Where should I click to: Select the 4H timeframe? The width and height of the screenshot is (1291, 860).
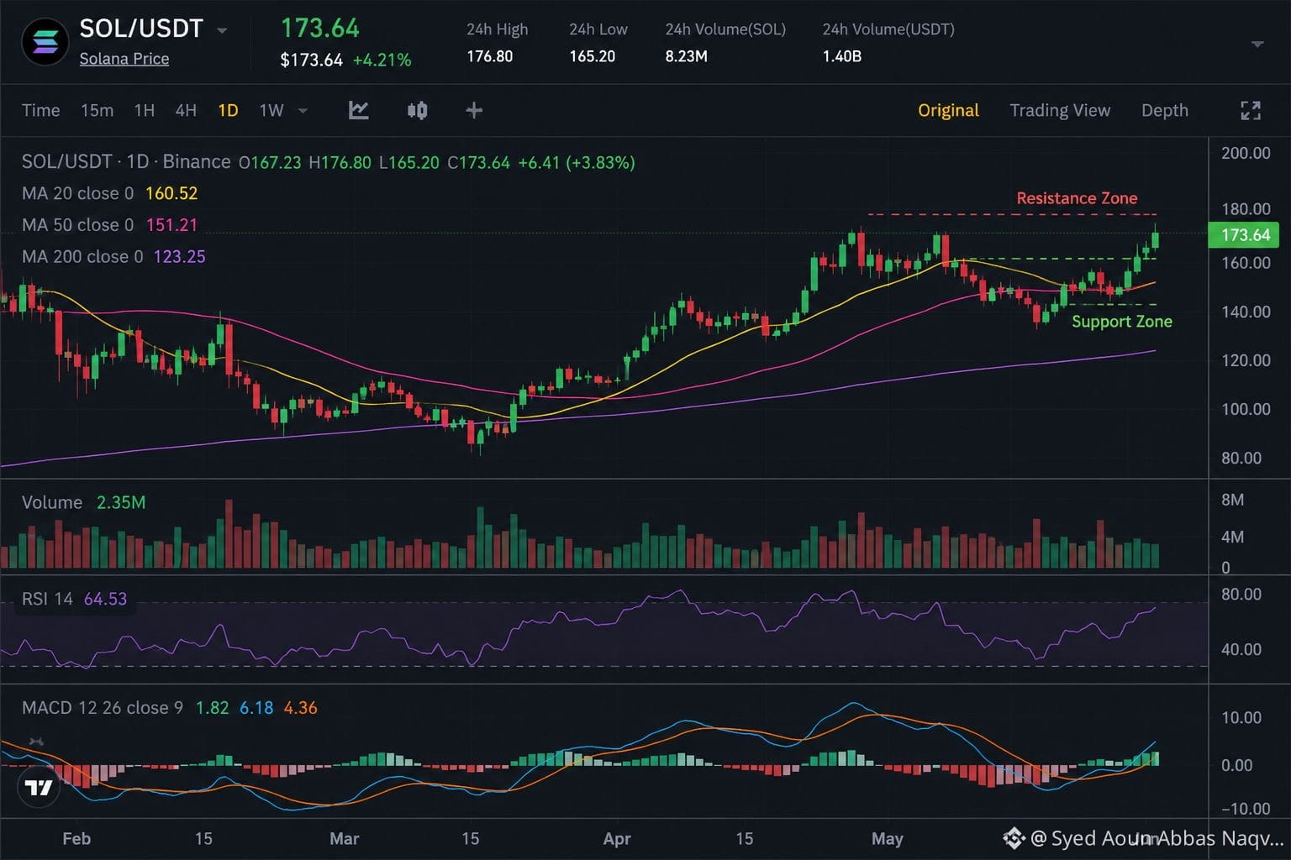coord(186,110)
